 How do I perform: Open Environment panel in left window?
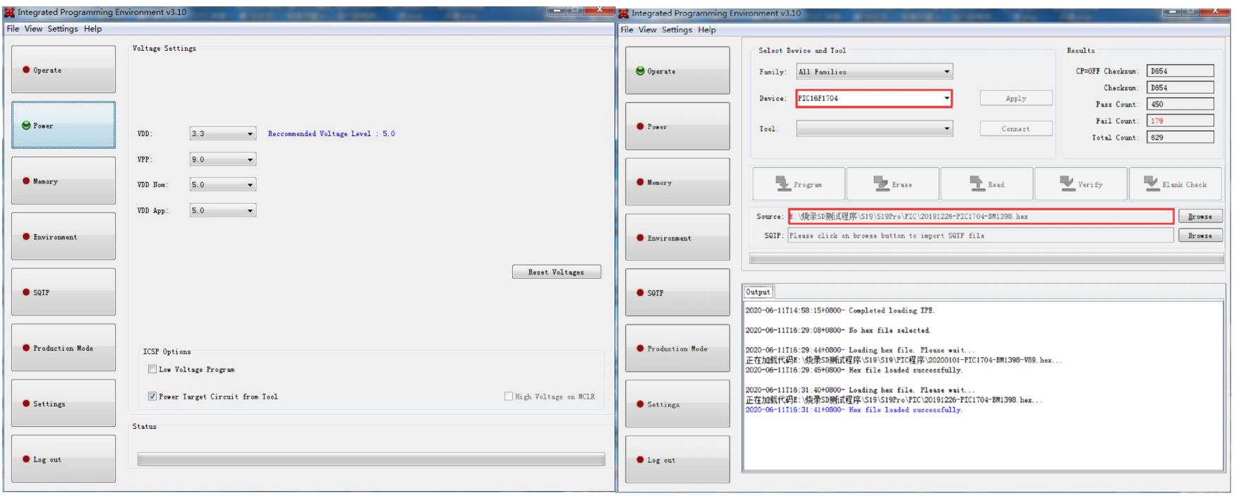coord(63,236)
